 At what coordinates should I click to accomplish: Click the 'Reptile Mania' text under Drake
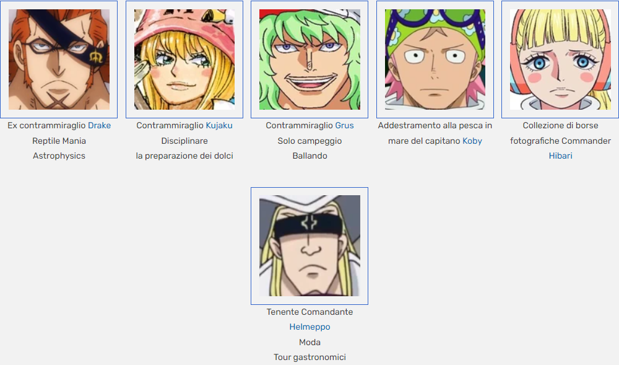tap(59, 141)
